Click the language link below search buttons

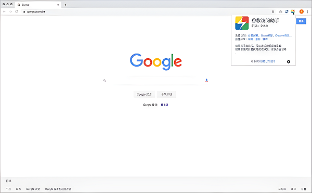pos(164,105)
